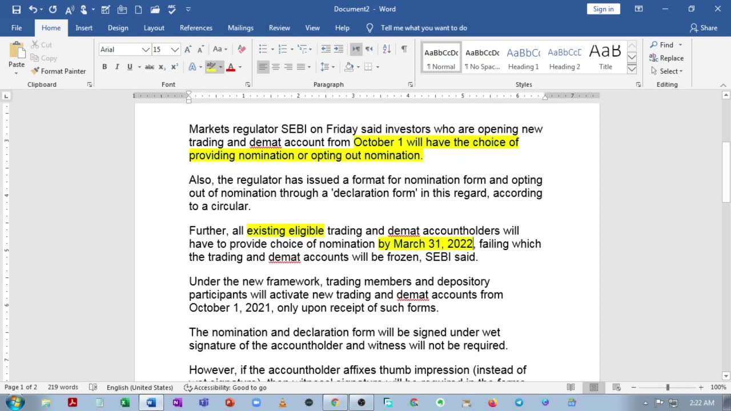
Task: Select the Heading 1 style
Action: click(523, 58)
